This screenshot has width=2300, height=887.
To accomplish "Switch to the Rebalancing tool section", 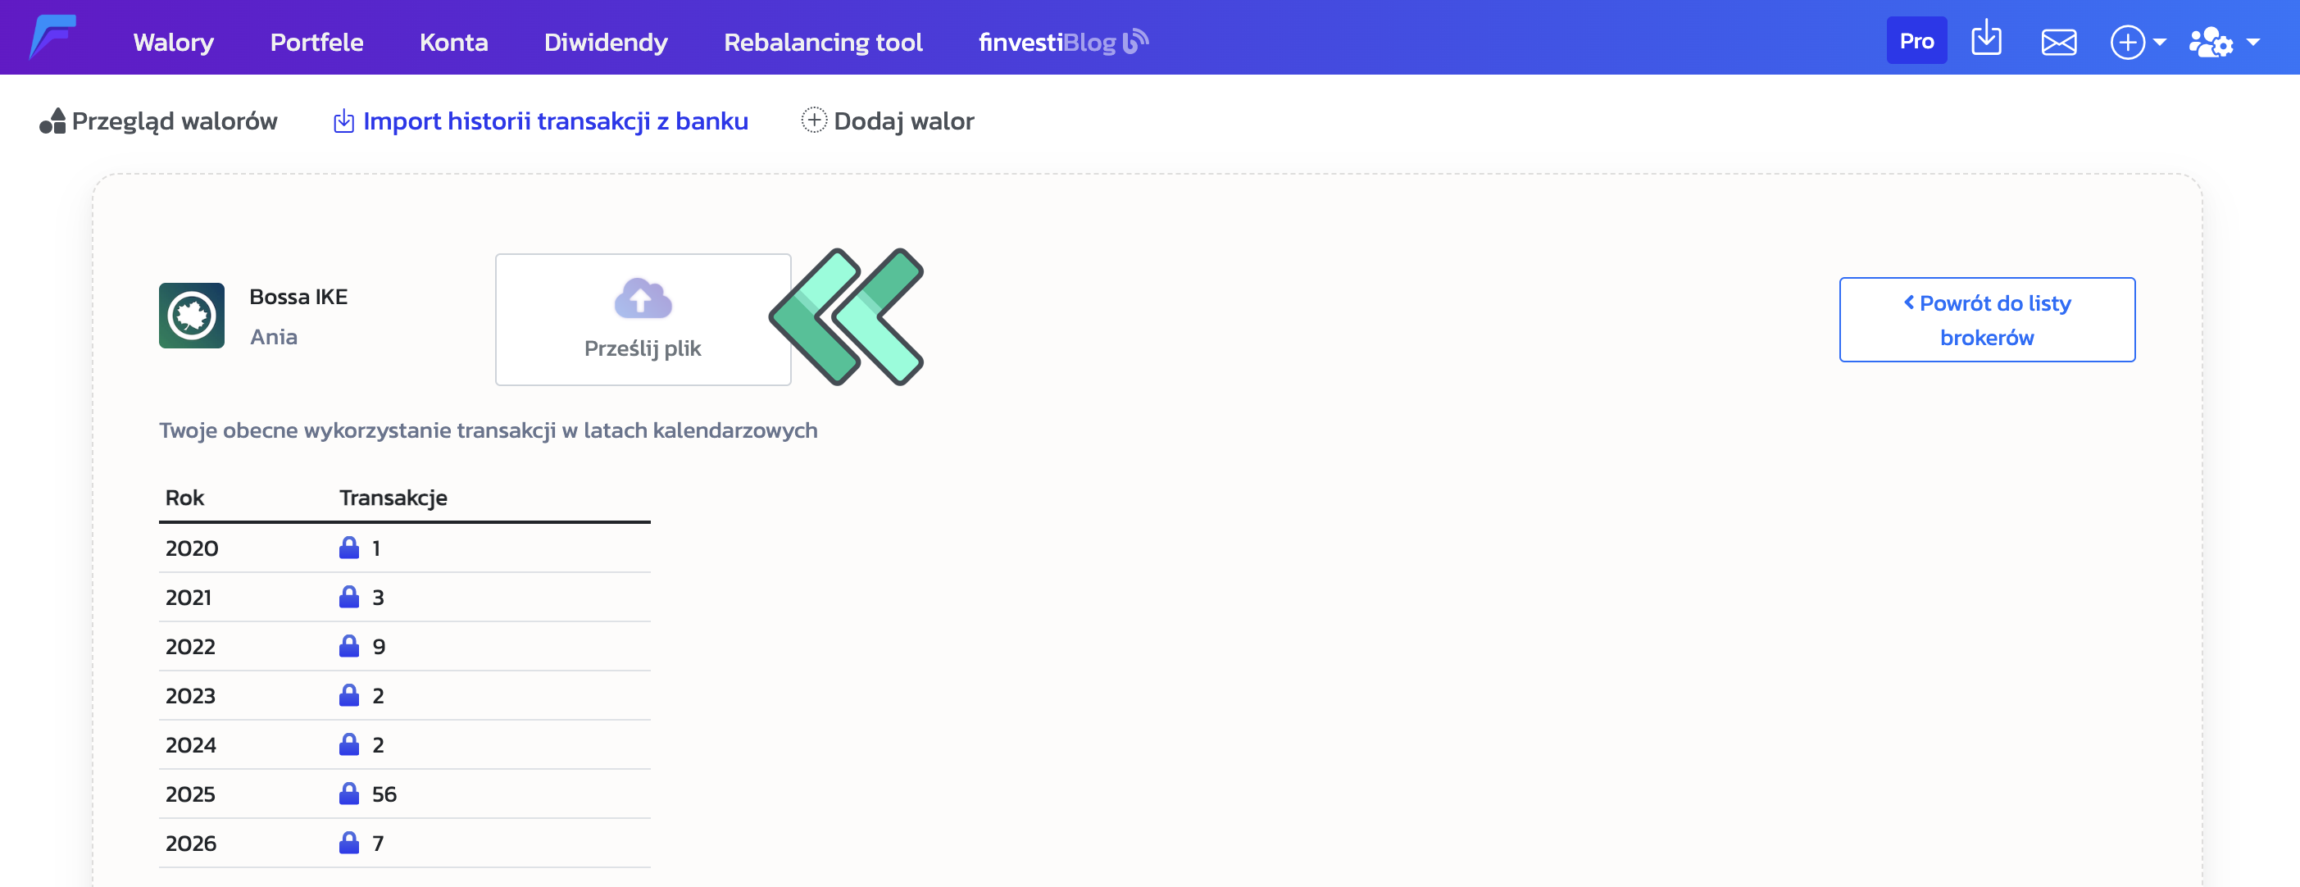I will 823,41.
